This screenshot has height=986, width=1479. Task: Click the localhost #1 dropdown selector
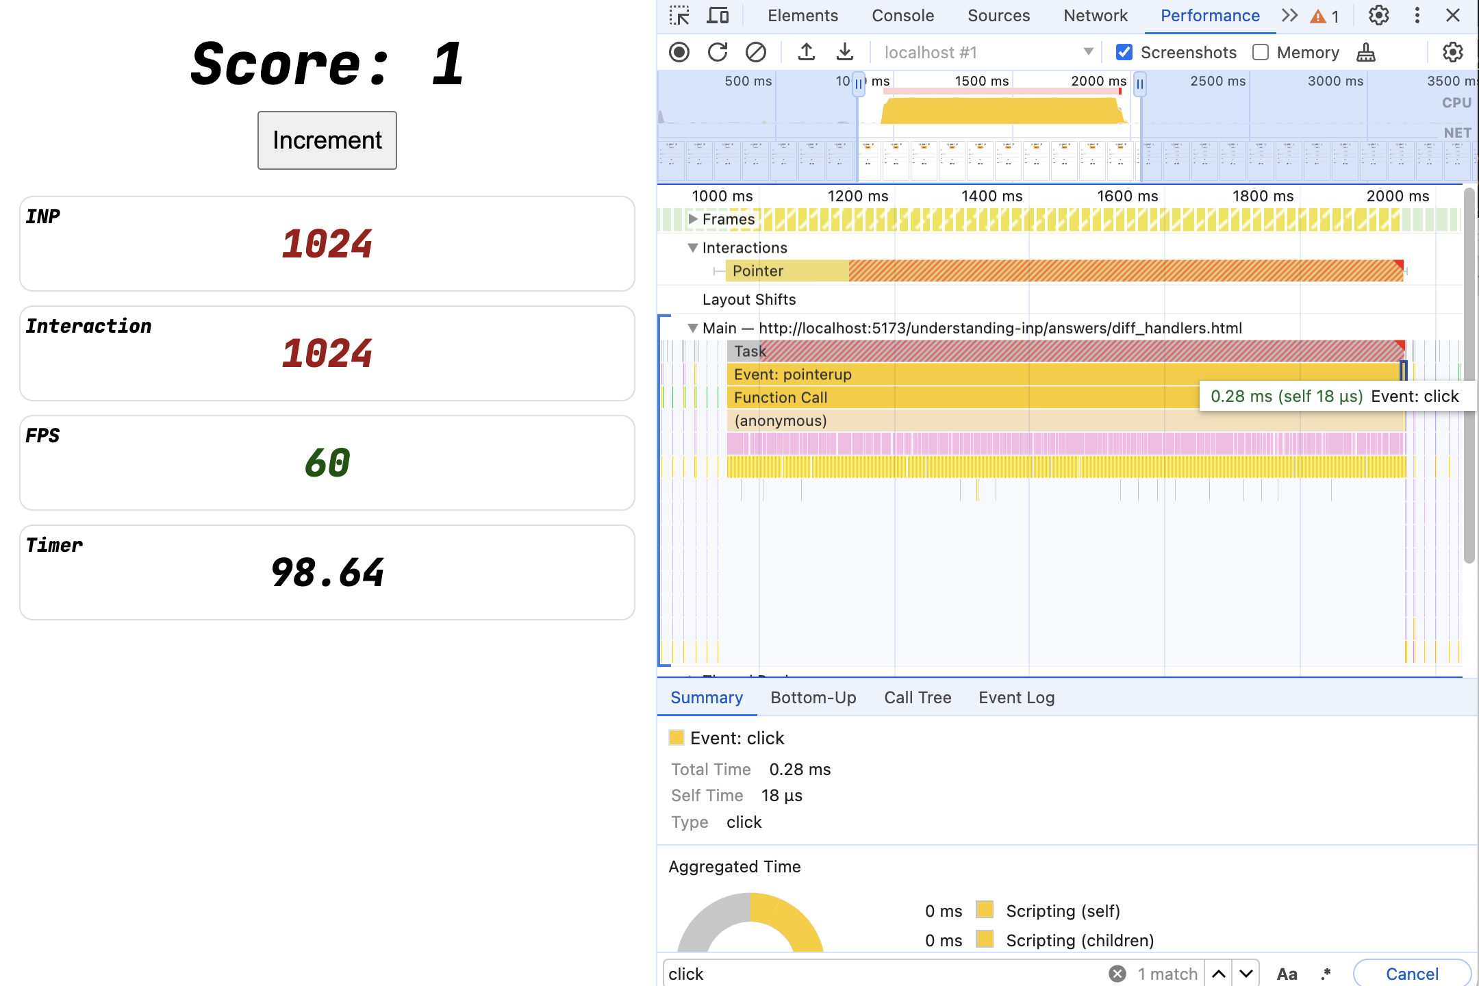click(x=988, y=52)
